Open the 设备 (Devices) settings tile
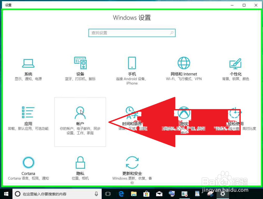Viewport: 263px width, 199px height. click(x=80, y=69)
